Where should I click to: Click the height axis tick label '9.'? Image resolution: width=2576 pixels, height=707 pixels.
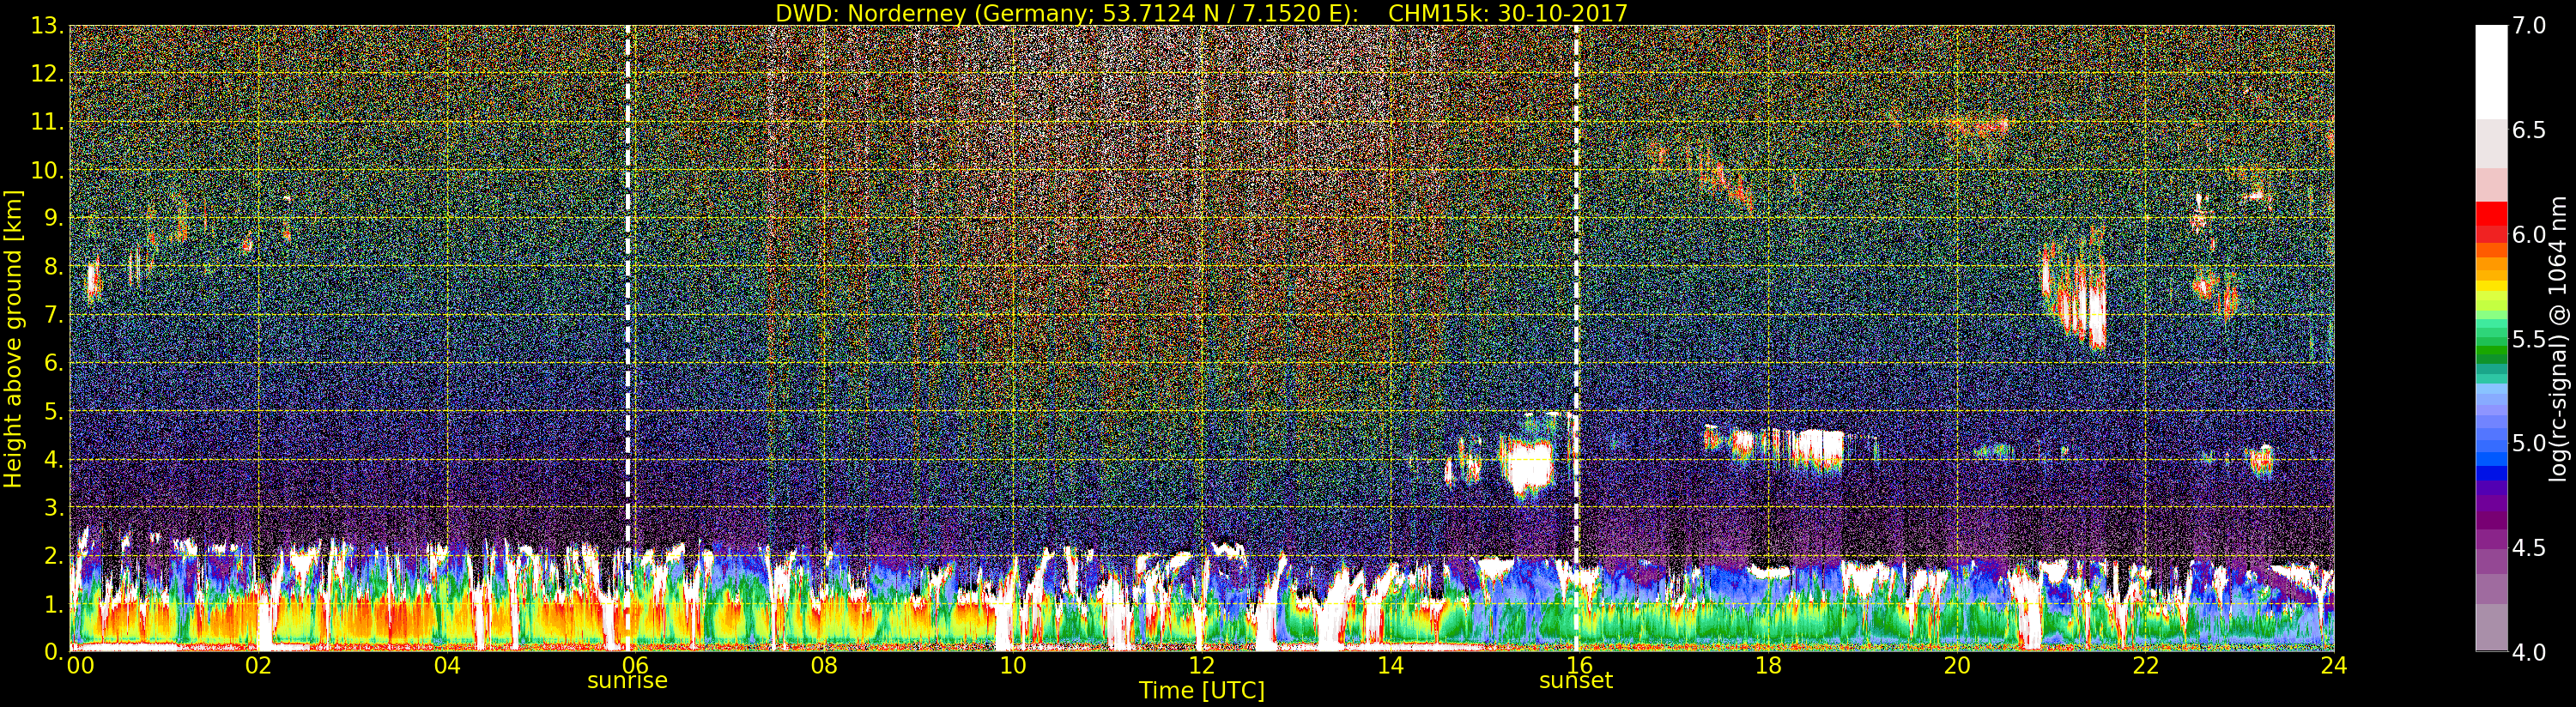click(54, 219)
